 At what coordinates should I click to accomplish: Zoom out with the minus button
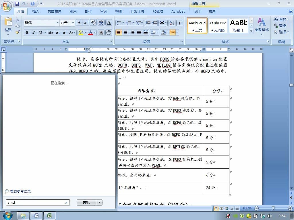(256, 208)
